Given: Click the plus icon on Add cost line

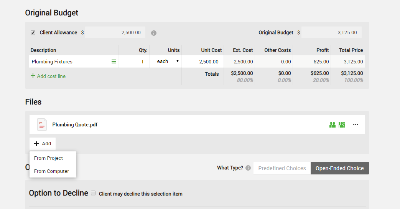Looking at the screenshot, I should click(33, 76).
